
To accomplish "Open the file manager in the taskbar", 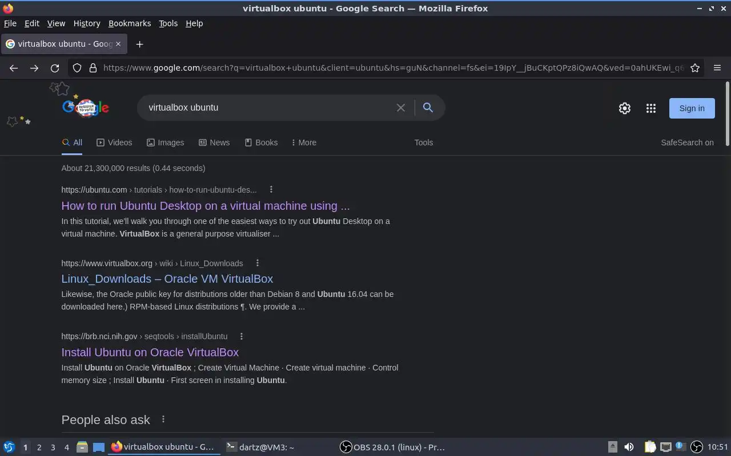I will [82, 447].
